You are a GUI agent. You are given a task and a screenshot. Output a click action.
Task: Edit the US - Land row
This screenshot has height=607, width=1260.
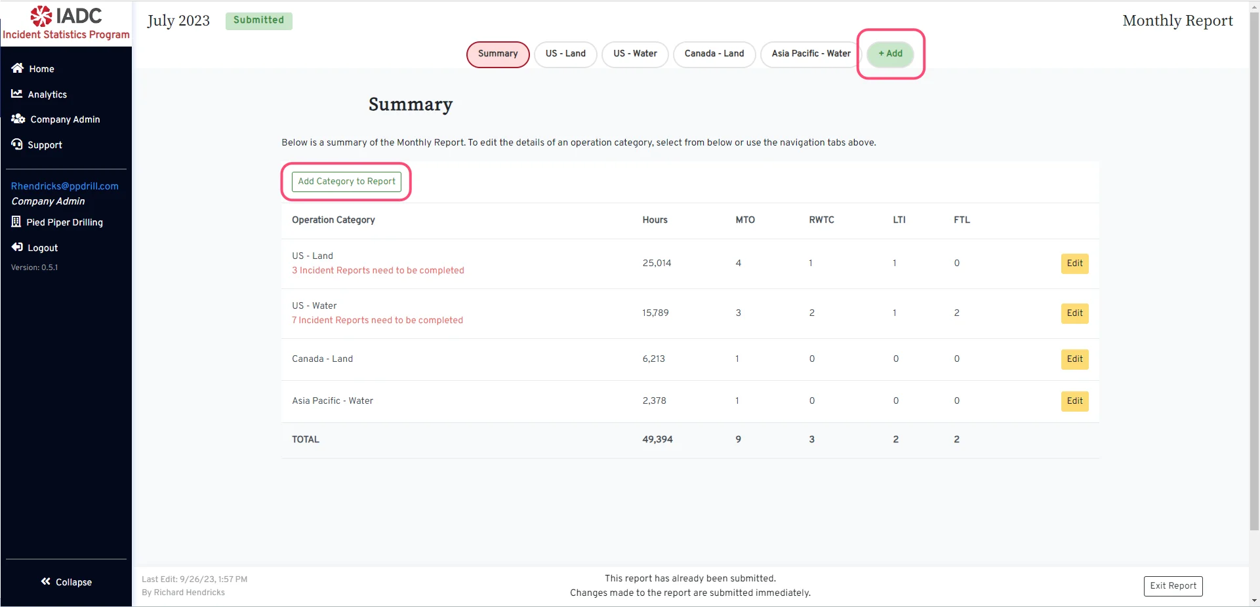click(x=1074, y=264)
